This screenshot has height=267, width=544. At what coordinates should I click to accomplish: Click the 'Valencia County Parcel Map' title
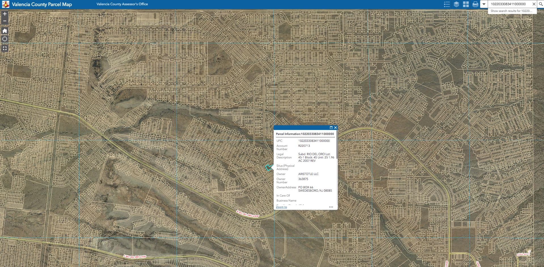pyautogui.click(x=42, y=4)
